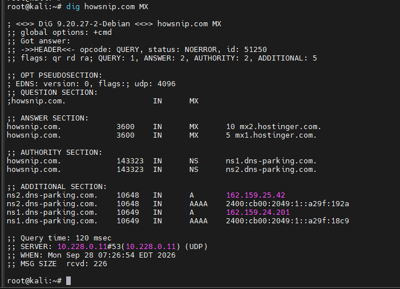Click the 'global options: +cmd' line

59,33
